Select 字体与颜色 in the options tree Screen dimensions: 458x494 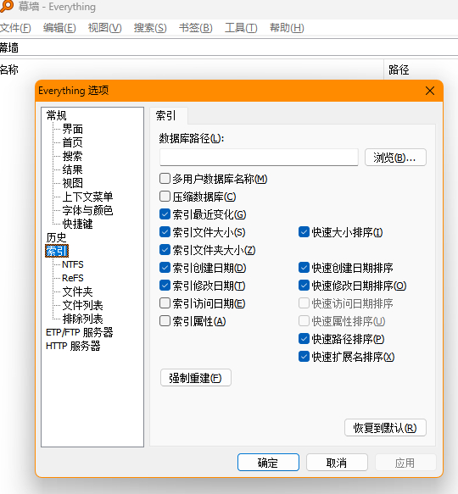[x=87, y=210]
